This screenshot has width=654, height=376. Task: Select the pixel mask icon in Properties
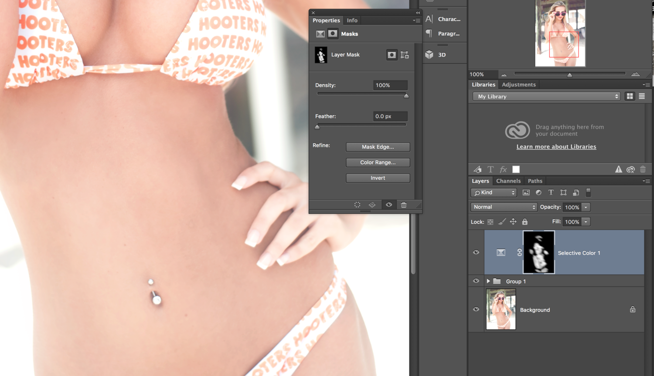tap(333, 34)
